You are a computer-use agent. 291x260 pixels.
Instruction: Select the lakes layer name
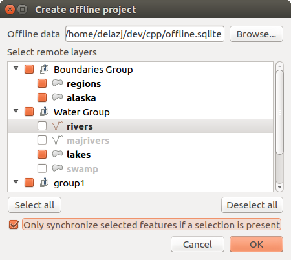(79, 155)
